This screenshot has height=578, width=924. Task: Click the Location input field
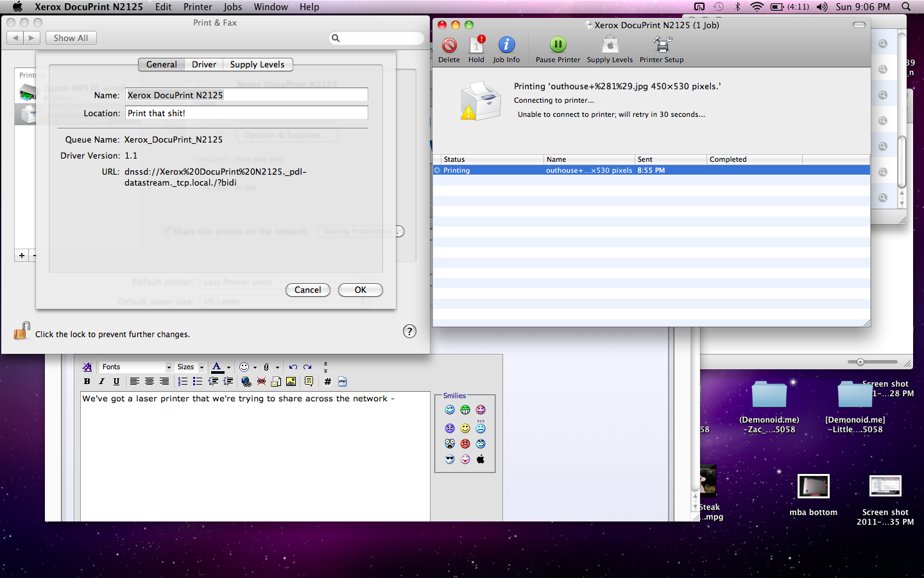246,113
